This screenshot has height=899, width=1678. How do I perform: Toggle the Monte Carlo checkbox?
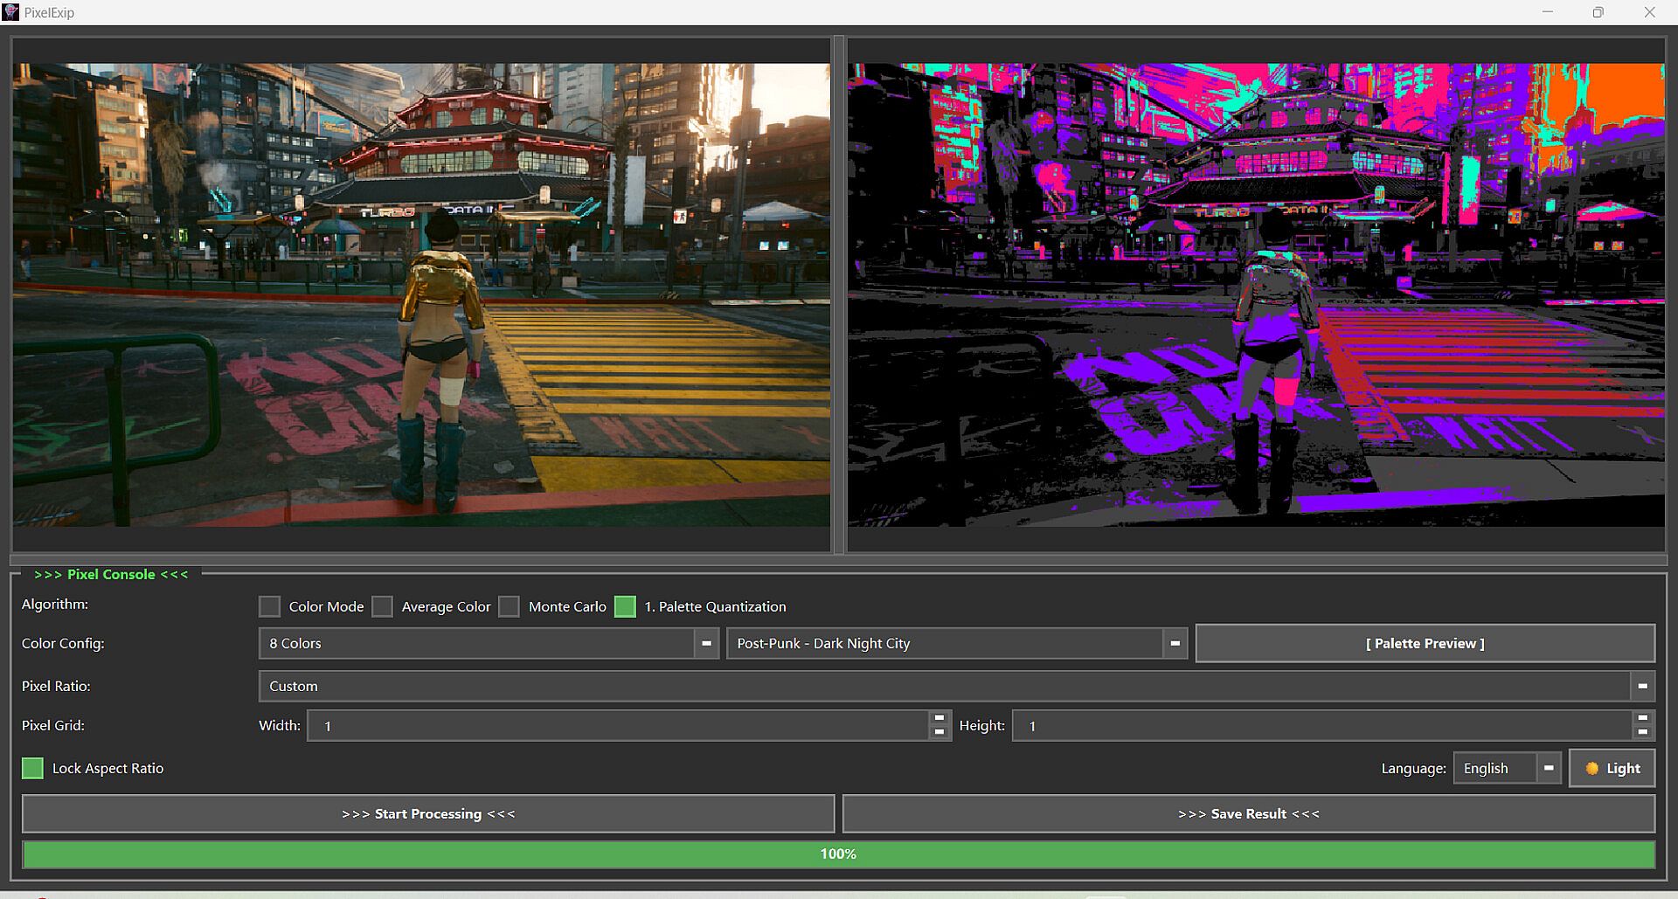(509, 606)
